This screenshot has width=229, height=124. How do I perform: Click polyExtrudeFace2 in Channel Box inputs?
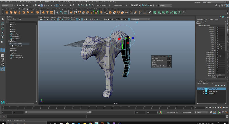point(203,26)
